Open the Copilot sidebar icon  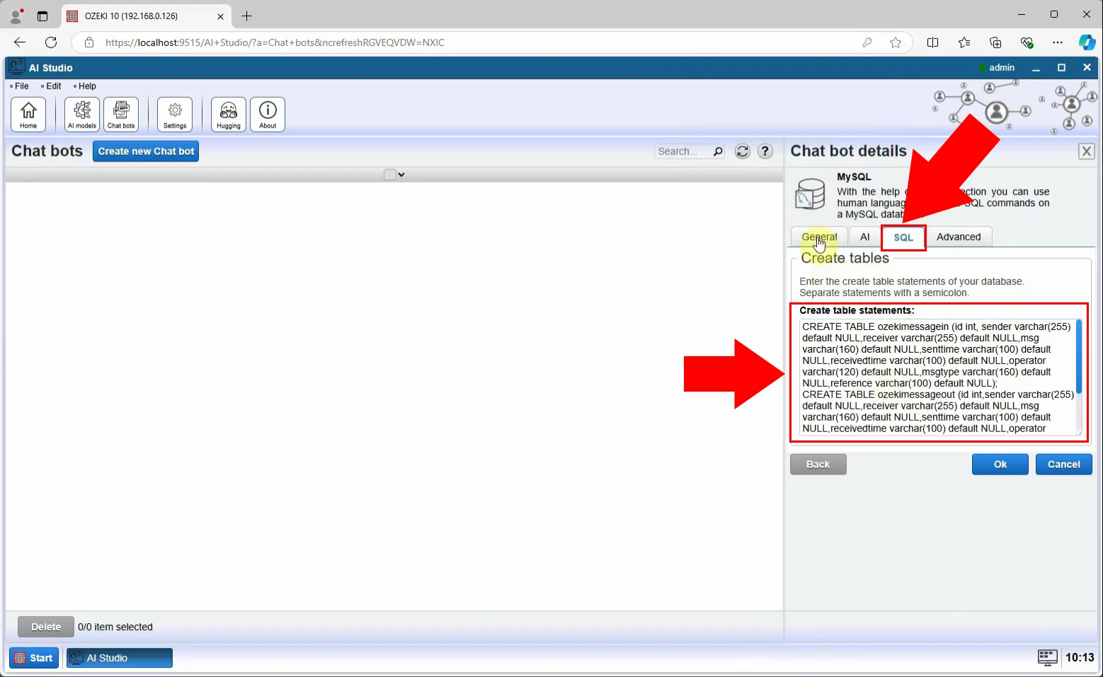1087,42
